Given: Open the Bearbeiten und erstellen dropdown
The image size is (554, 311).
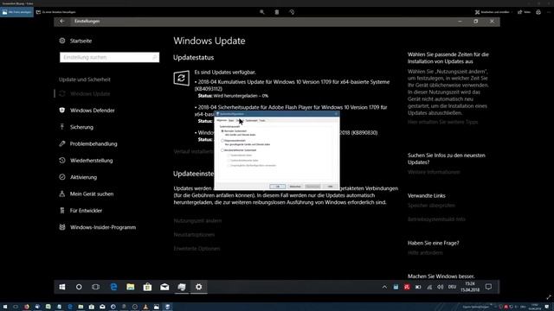Looking at the screenshot, I should [x=493, y=12].
